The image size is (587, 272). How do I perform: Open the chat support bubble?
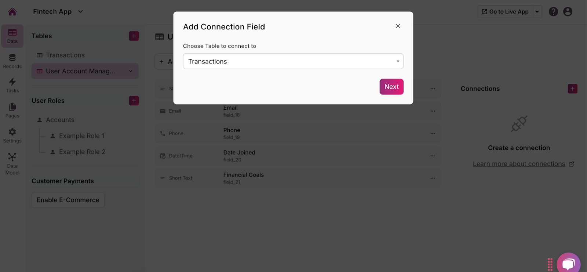[x=568, y=264]
